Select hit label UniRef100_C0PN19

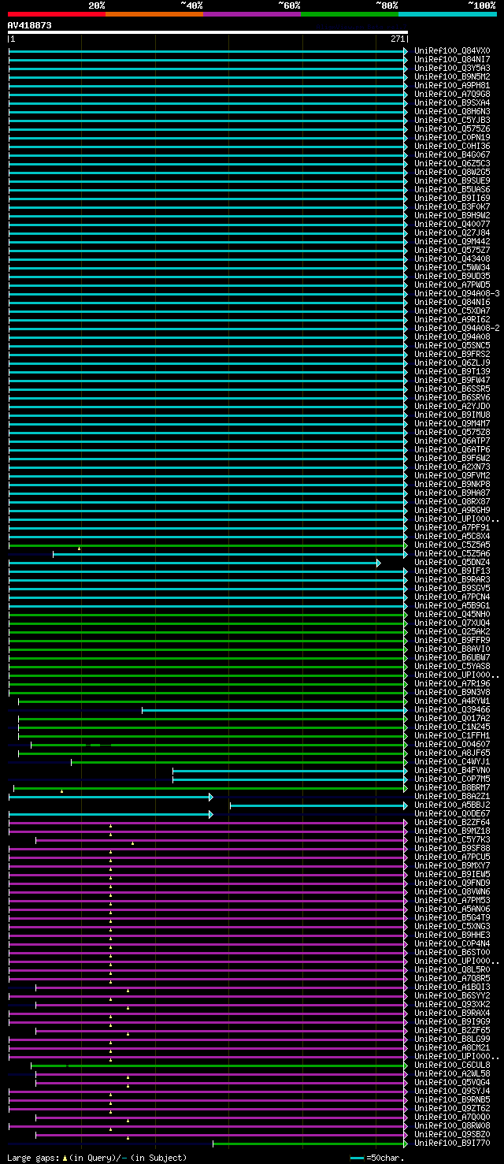click(451, 137)
